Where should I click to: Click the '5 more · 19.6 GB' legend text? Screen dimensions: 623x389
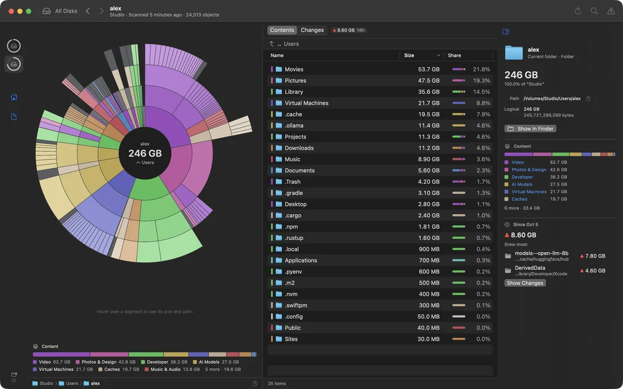pos(223,370)
